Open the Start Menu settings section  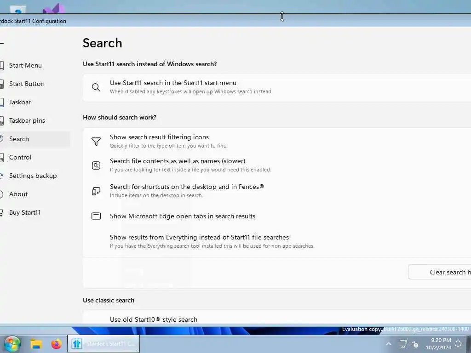(x=25, y=65)
